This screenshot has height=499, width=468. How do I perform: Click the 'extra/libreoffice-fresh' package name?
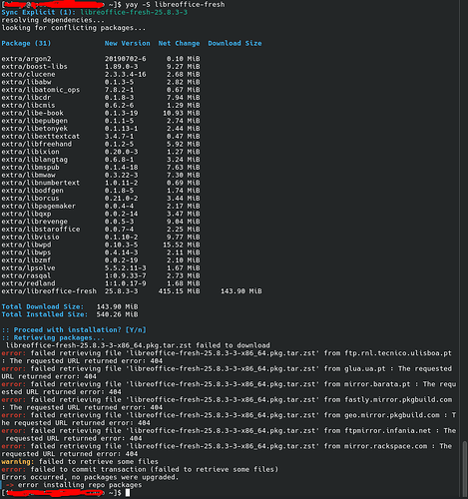[49, 291]
